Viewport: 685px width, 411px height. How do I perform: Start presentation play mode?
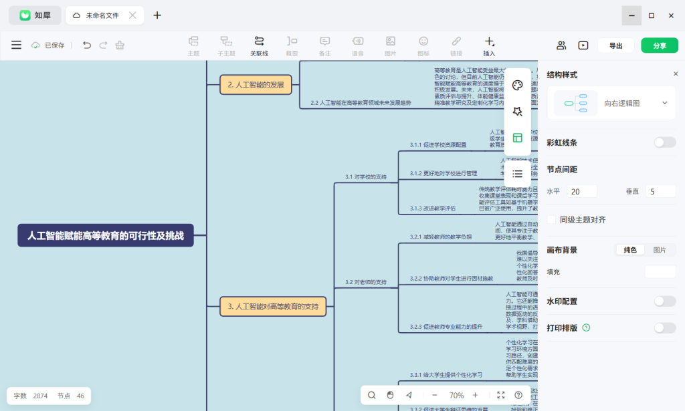(583, 45)
